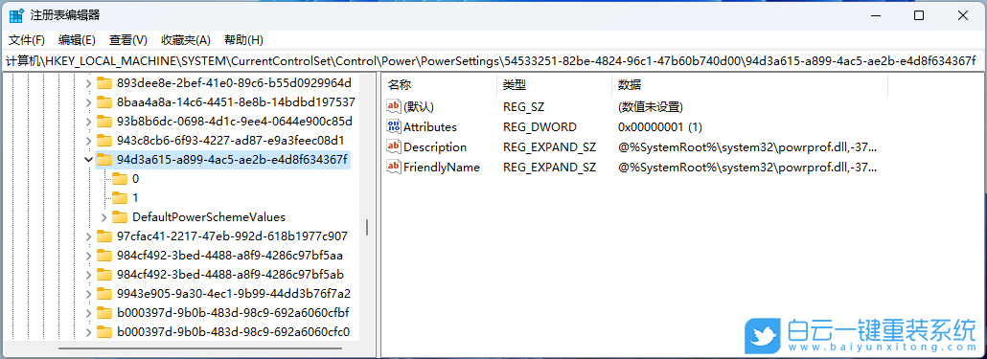
Task: Open the 帮助(H) menu
Action: pos(243,39)
